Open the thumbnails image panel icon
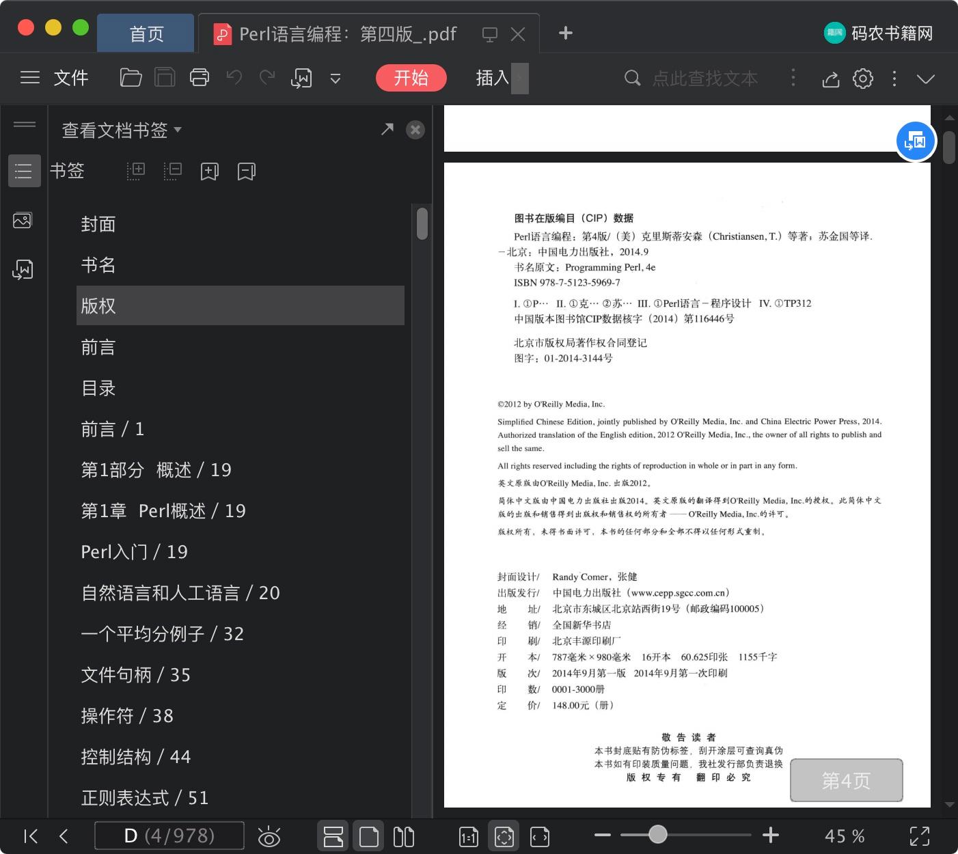The height and width of the screenshot is (854, 958). (23, 221)
